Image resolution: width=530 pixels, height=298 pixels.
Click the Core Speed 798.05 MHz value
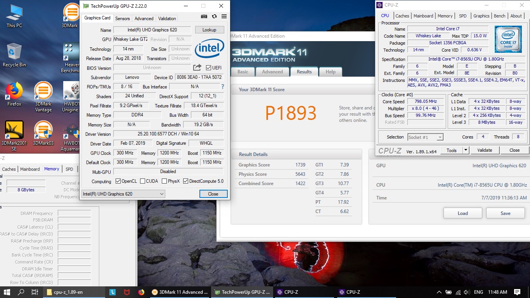point(426,102)
